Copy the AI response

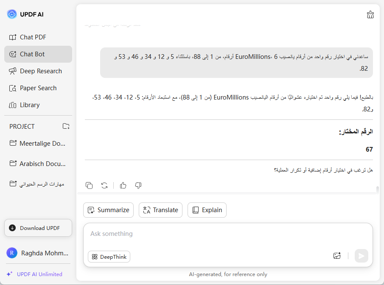tap(89, 185)
